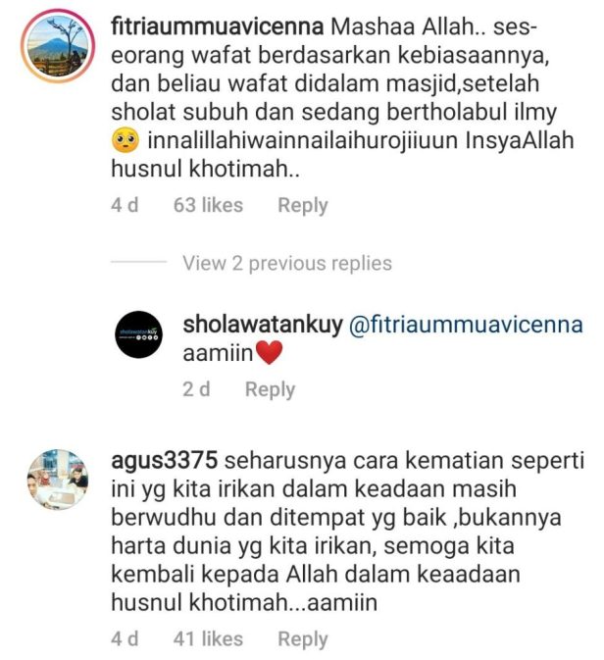Click the agus3375 username
Viewport: 604px width, 660px height.
point(164,460)
